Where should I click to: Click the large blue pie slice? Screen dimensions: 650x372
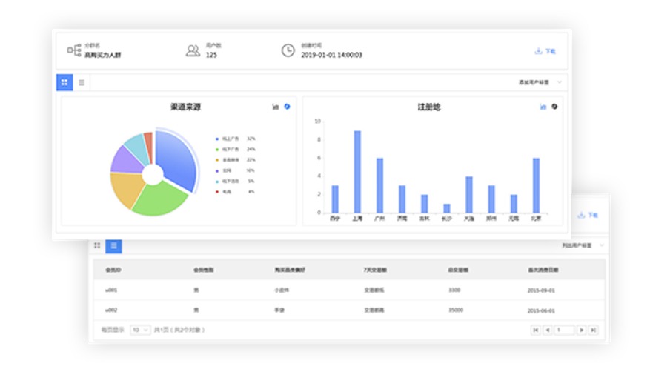(177, 159)
